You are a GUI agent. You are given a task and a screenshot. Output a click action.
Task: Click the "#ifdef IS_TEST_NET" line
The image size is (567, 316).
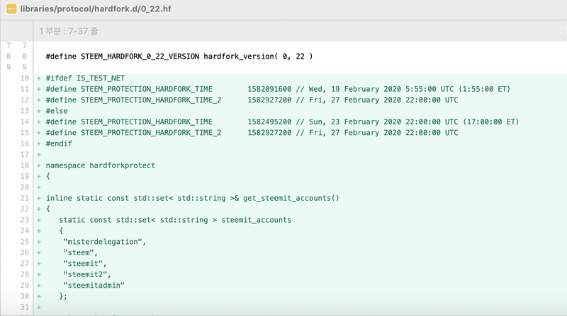pos(85,78)
